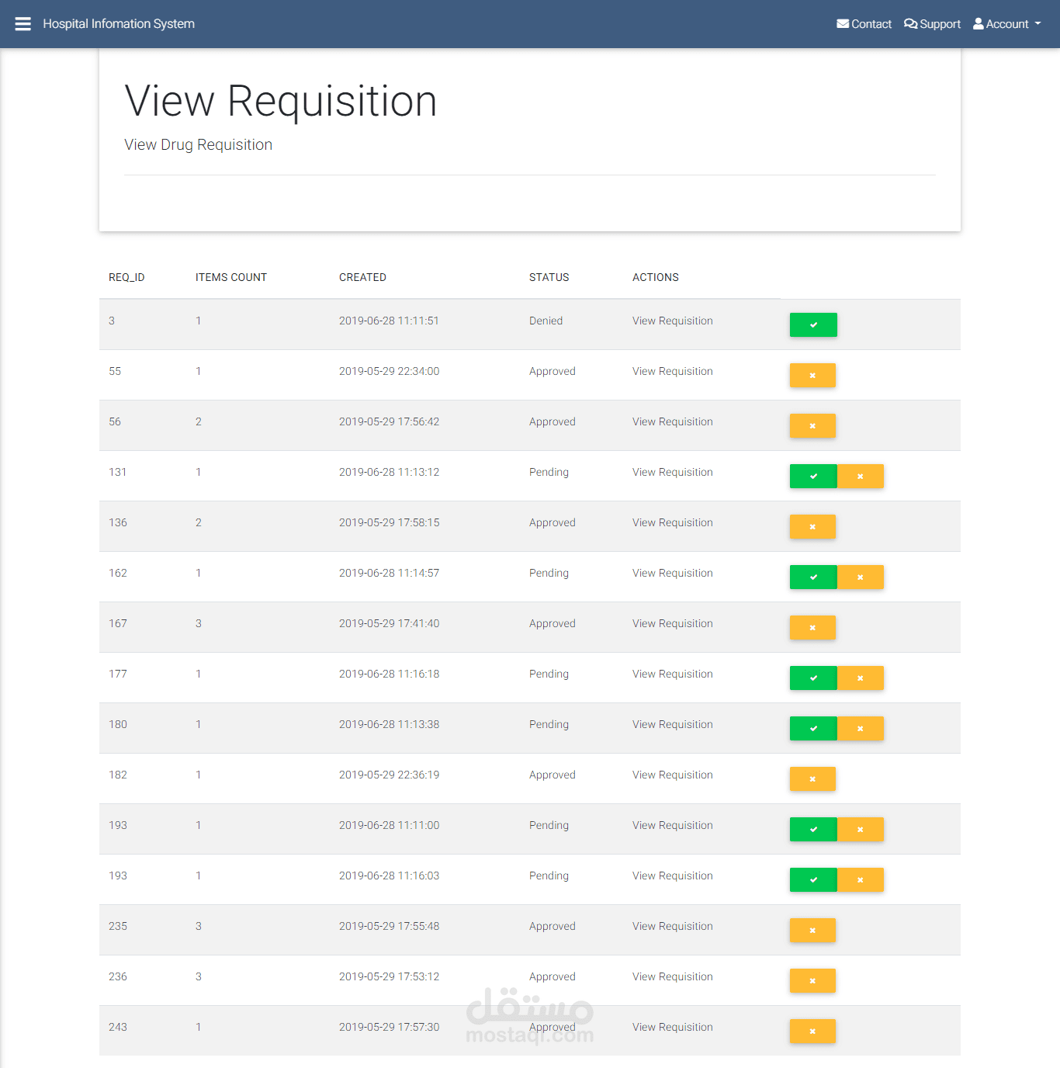Click yellow X button for requisition 236

tap(812, 980)
